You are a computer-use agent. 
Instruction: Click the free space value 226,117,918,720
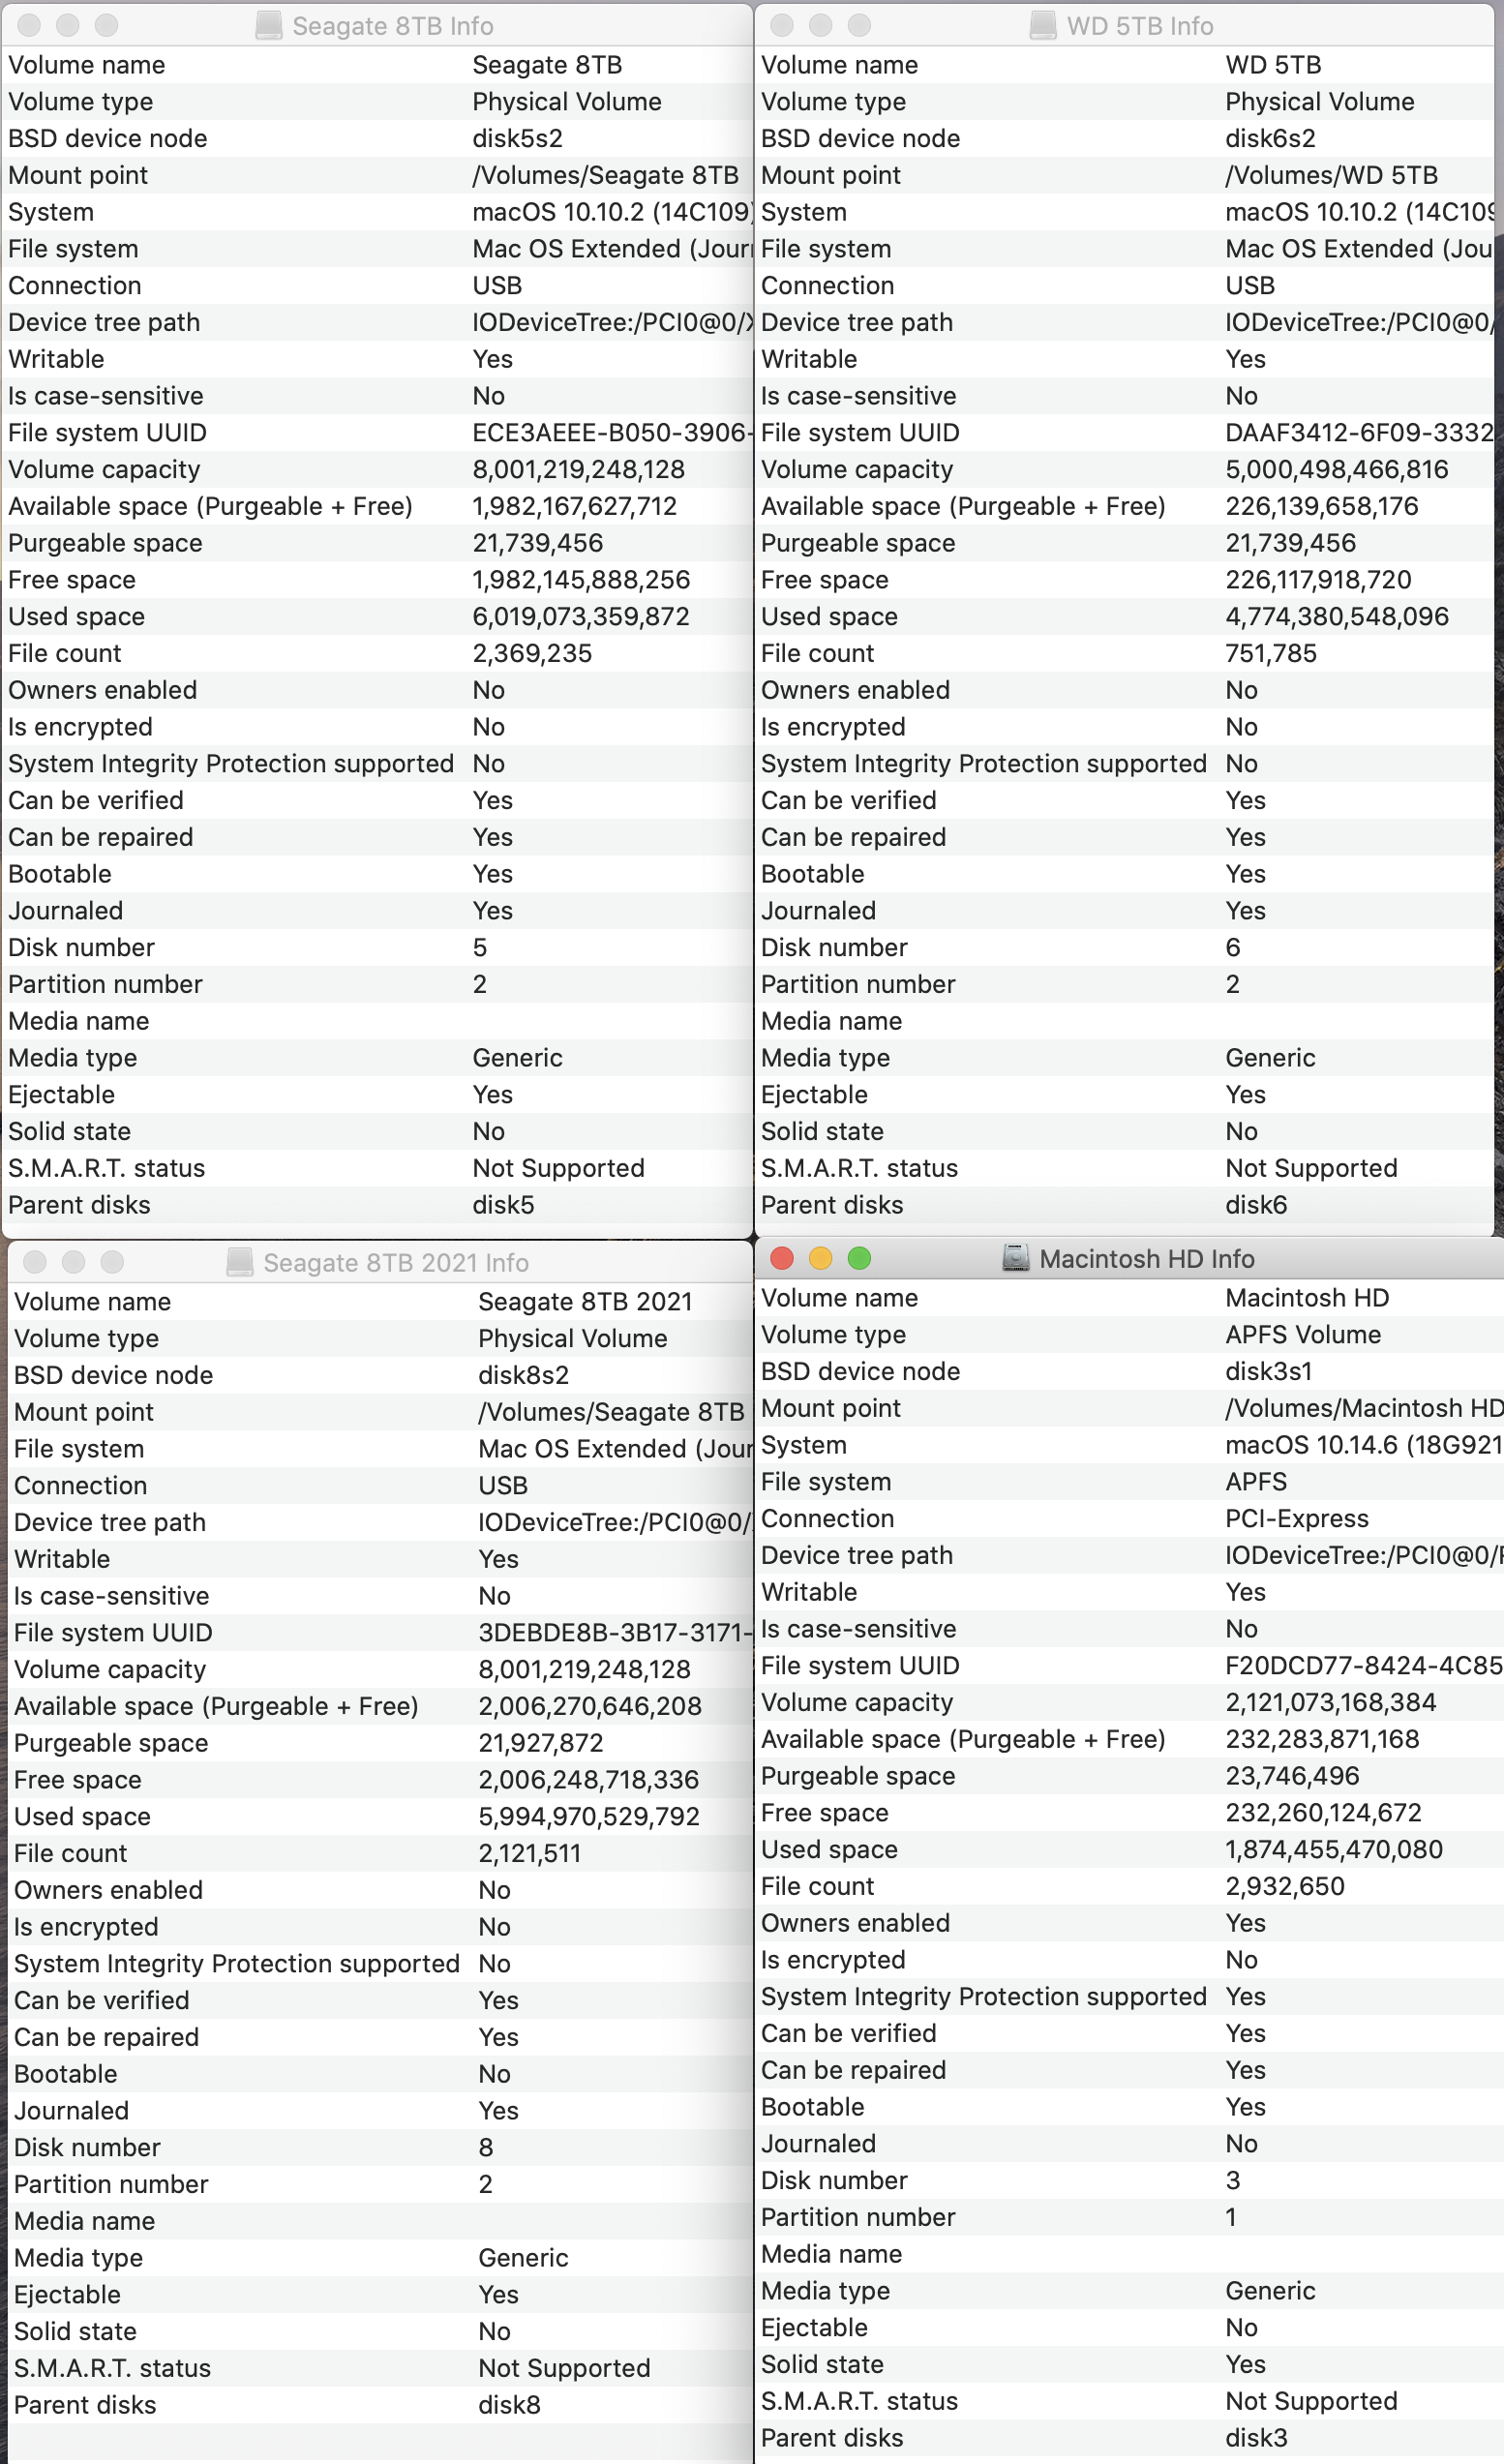click(1319, 580)
